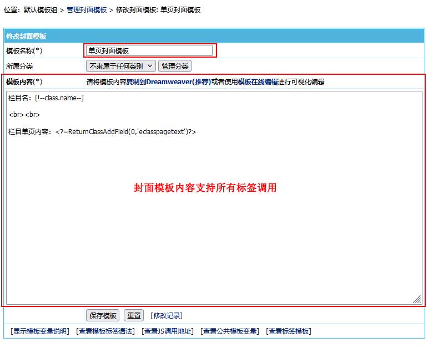Open the 查看模板标签语法 link
Screen dimensions: 428x348
(x=105, y=331)
